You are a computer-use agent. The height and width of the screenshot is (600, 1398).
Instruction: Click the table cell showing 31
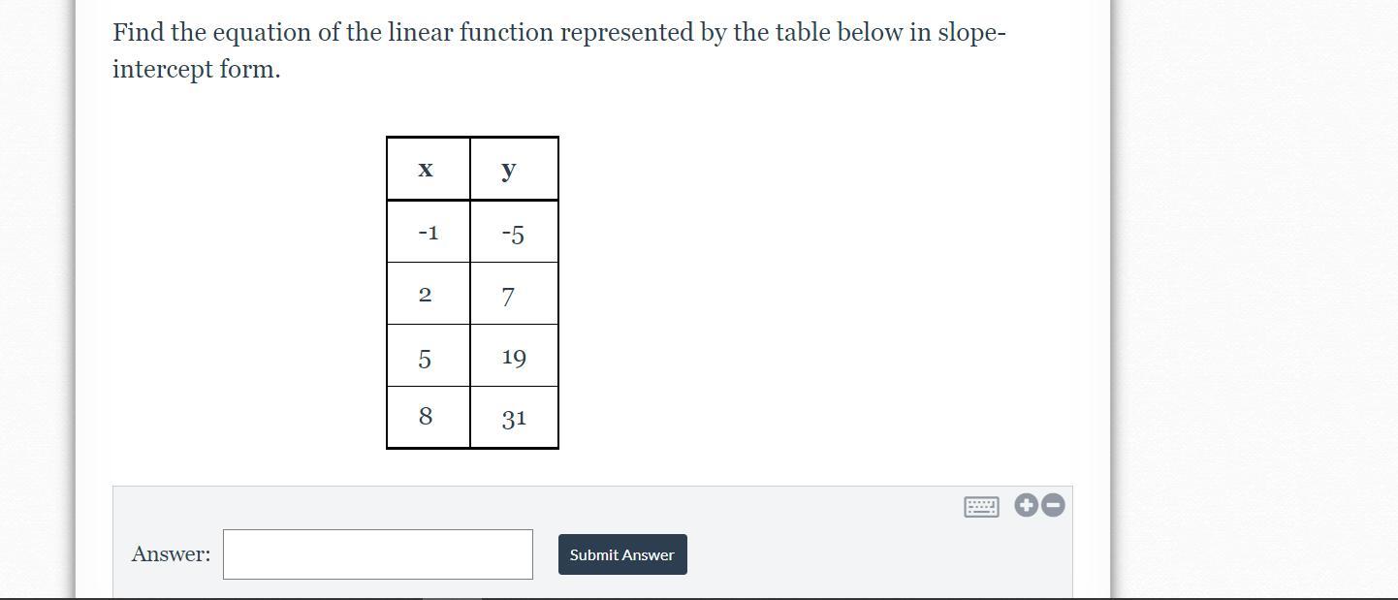pyautogui.click(x=514, y=418)
